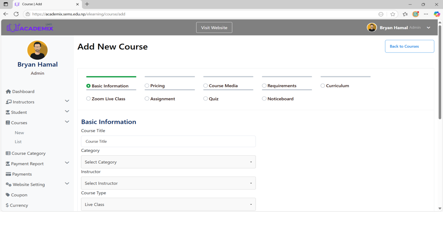Click the ACADEMIX LMS logo
This screenshot has width=443, height=249.
pos(30,27)
